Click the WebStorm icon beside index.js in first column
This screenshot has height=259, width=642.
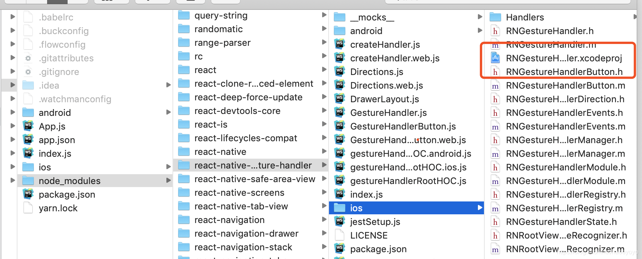[28, 153]
